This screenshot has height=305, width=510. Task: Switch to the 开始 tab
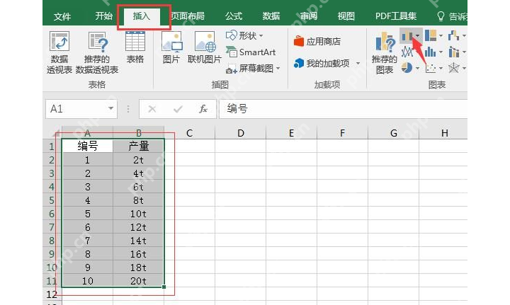tap(103, 16)
